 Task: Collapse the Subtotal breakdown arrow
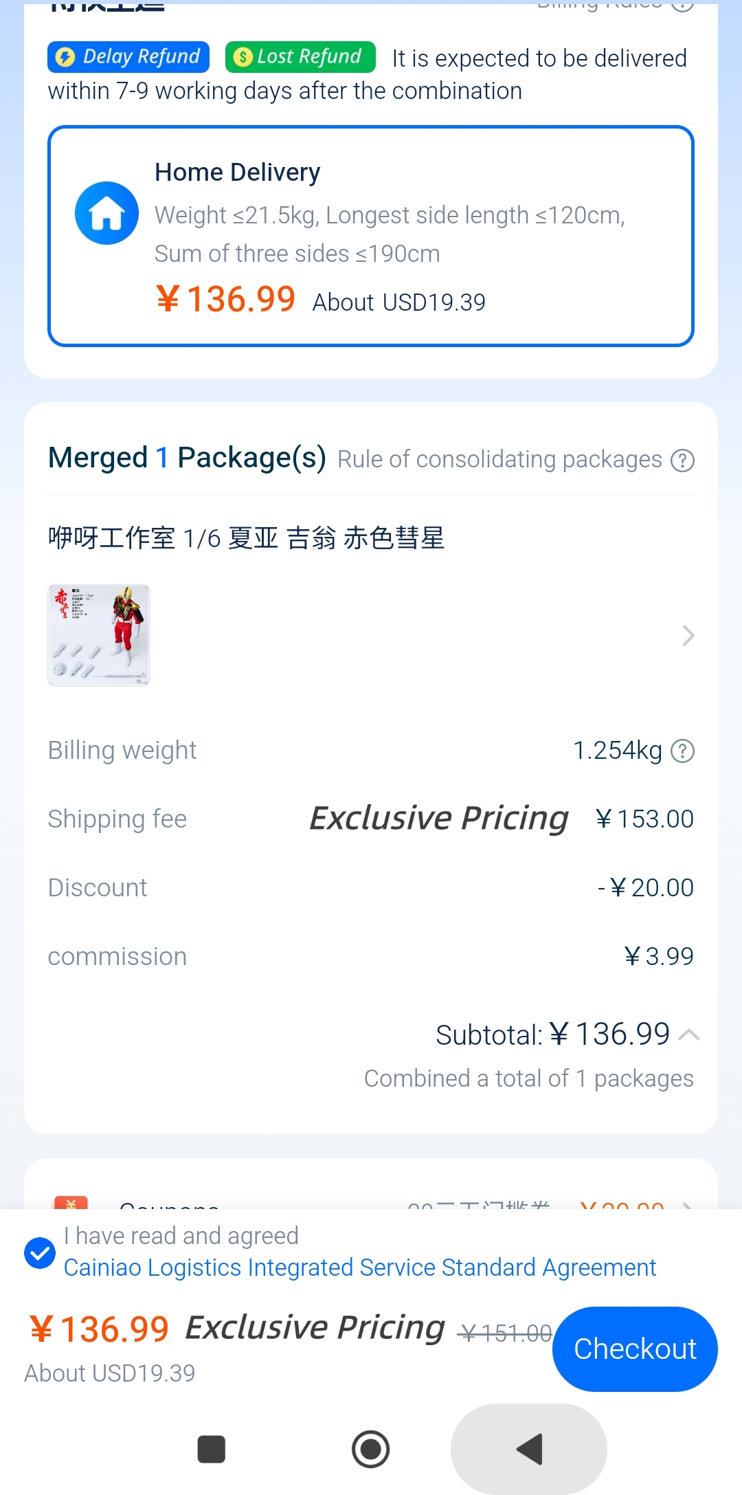pyautogui.click(x=688, y=1034)
